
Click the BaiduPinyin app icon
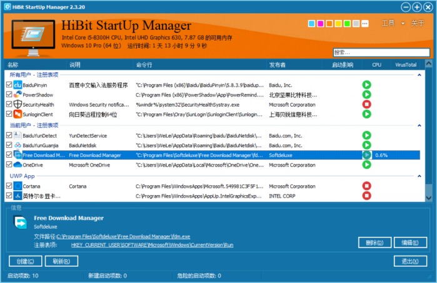18,85
